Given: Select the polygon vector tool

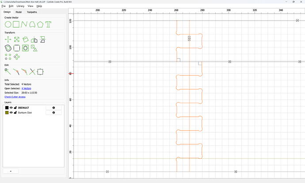Looking at the screenshot, I should (40, 24).
